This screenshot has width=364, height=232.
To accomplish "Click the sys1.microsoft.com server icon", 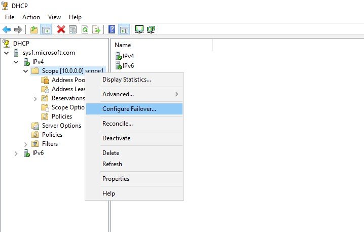I will tap(16, 53).
